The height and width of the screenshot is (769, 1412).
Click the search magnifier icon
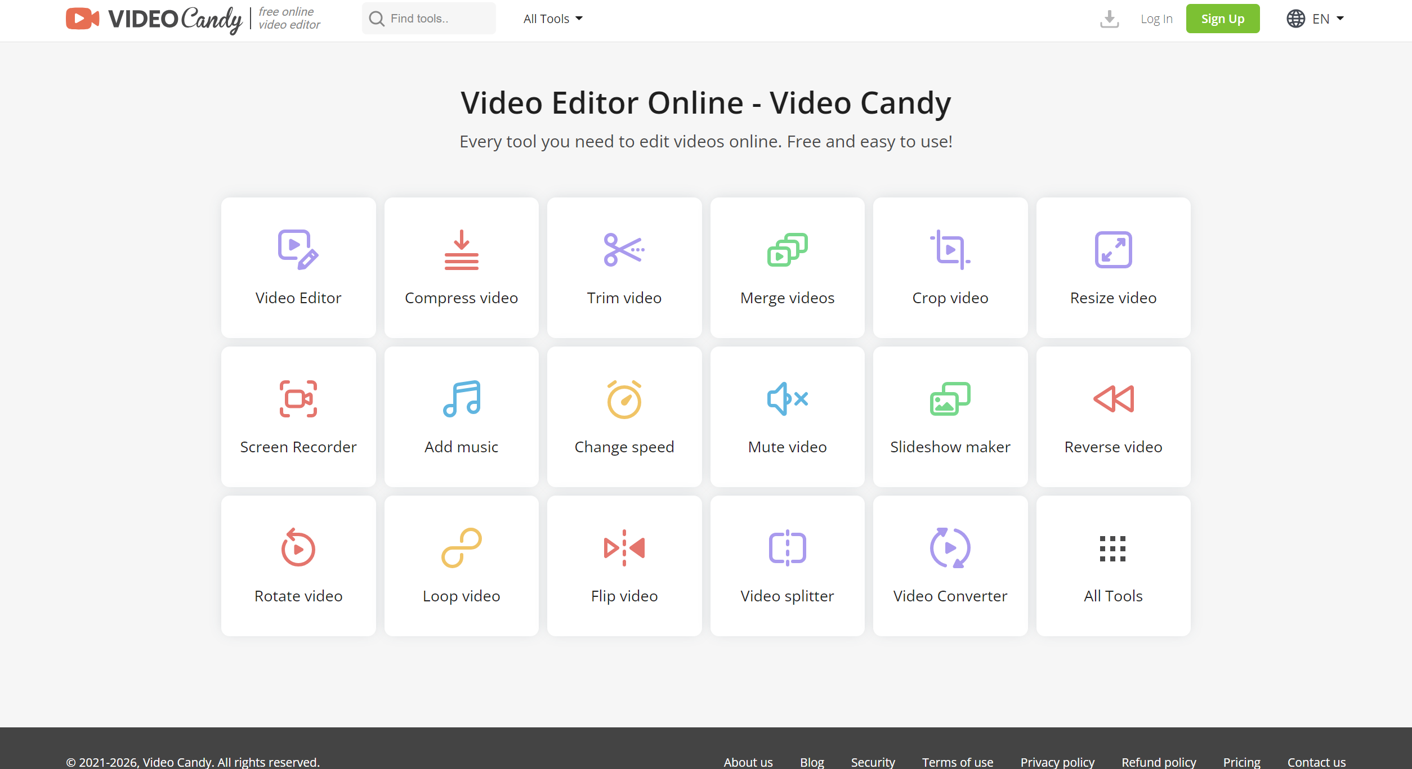pos(376,19)
